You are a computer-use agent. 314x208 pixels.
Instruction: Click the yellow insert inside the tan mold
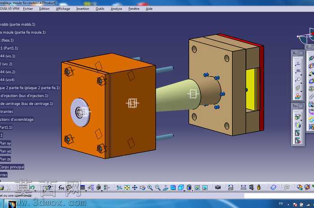(x=252, y=89)
